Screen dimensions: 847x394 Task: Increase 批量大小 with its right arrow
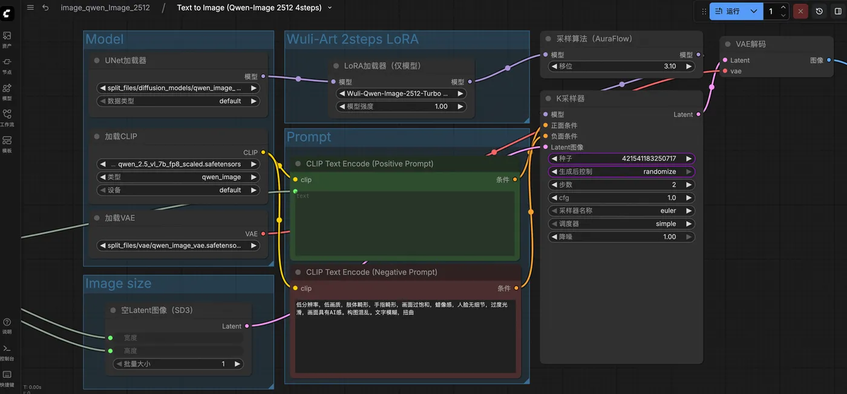pos(237,364)
